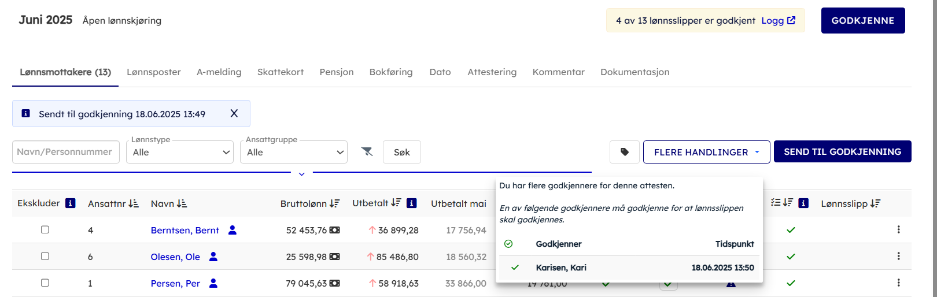Switch to the Skattekort tab
The image size is (937, 297).
tap(281, 72)
